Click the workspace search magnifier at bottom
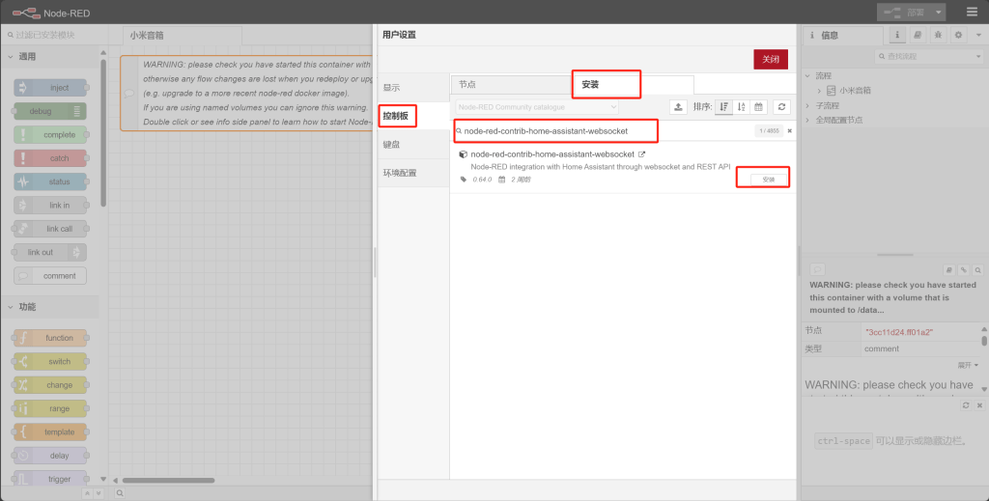Viewport: 989px width, 501px height. tap(119, 493)
